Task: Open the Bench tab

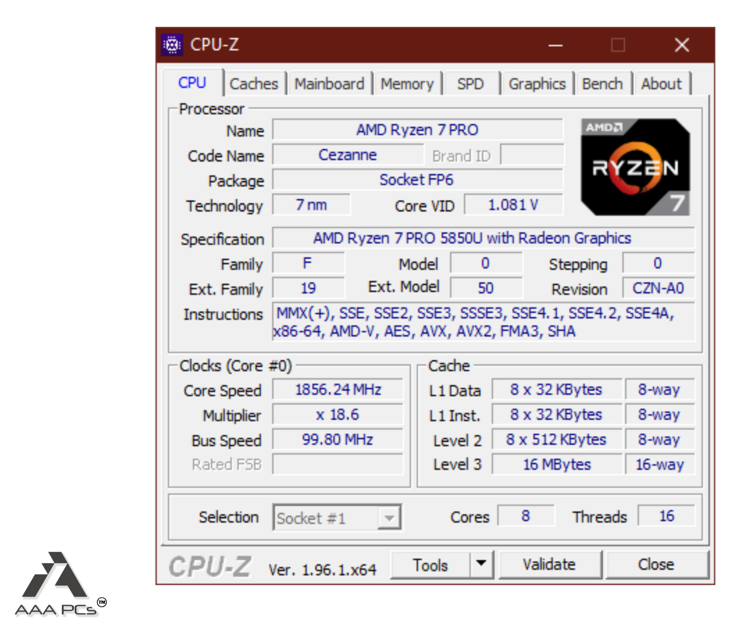Action: tap(602, 84)
